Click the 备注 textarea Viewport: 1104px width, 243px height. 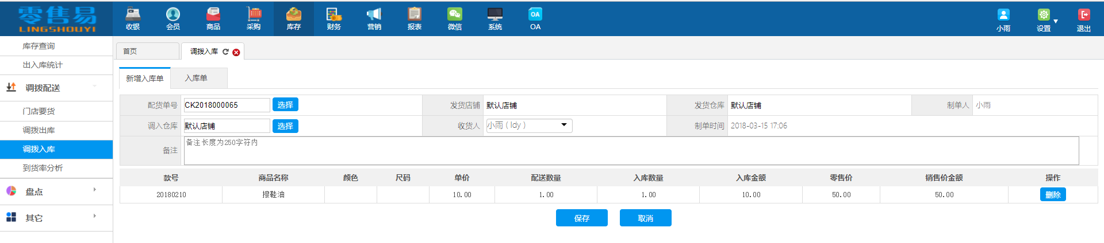tap(631, 151)
